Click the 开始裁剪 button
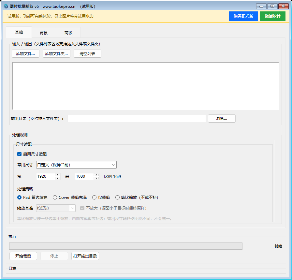 coord(23,256)
